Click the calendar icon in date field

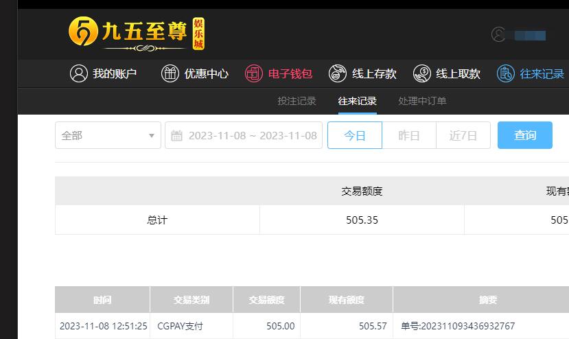click(176, 135)
